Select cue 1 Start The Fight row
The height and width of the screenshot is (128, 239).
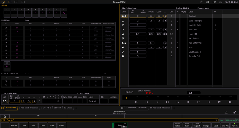pos(179,21)
